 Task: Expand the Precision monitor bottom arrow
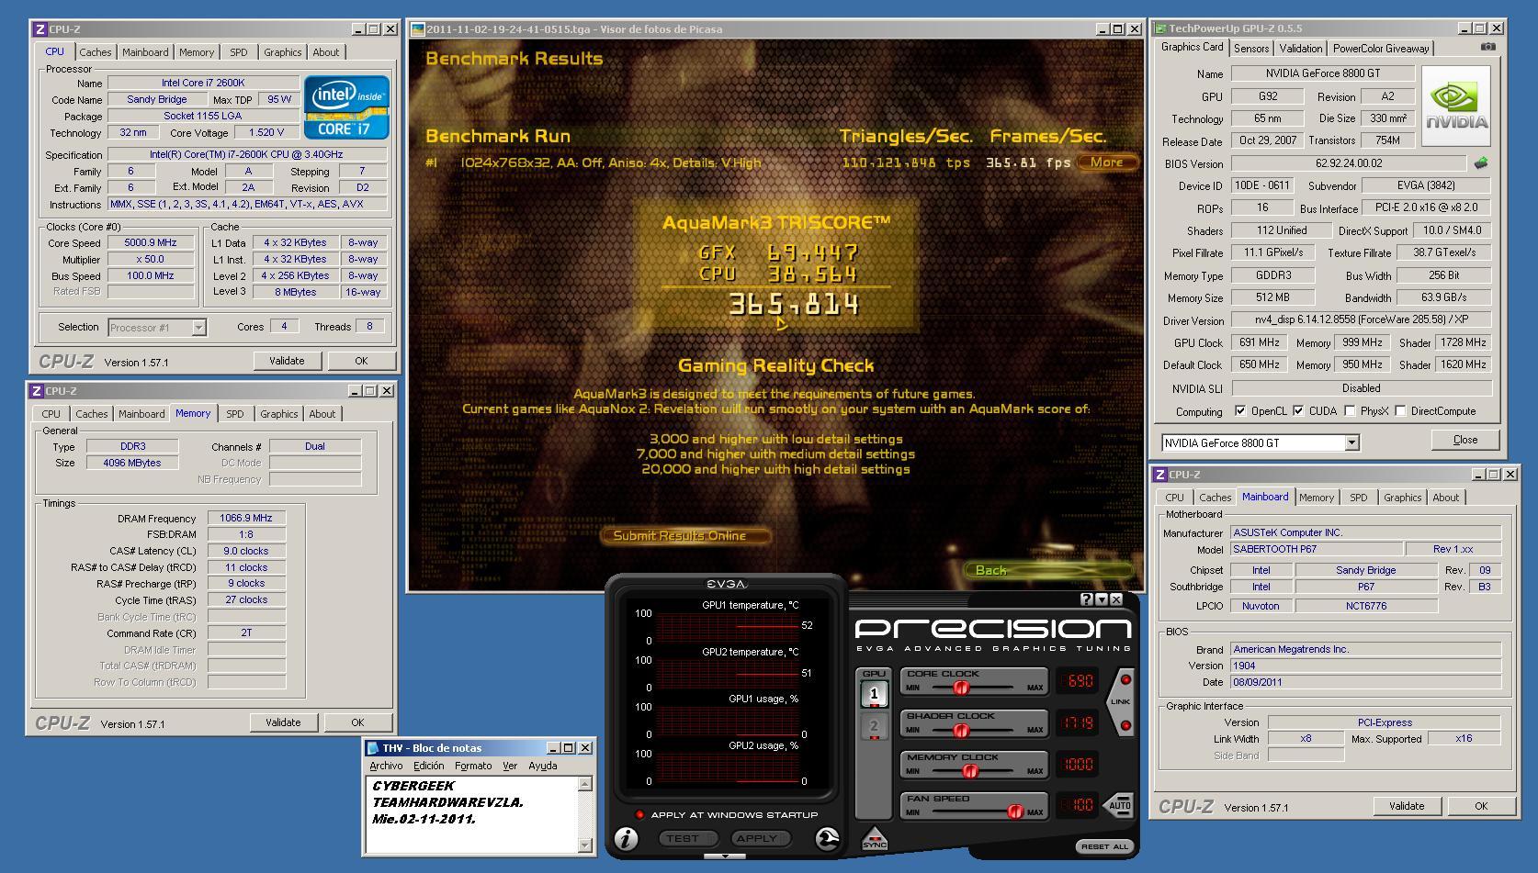click(x=726, y=856)
